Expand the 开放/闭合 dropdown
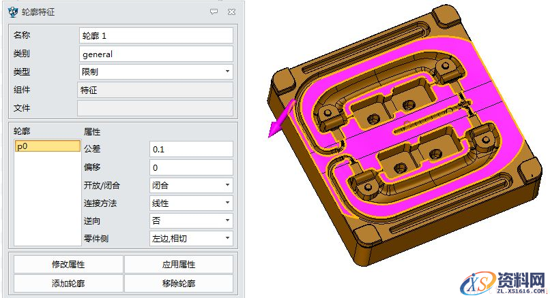This screenshot has height=298, width=550. tap(191, 185)
